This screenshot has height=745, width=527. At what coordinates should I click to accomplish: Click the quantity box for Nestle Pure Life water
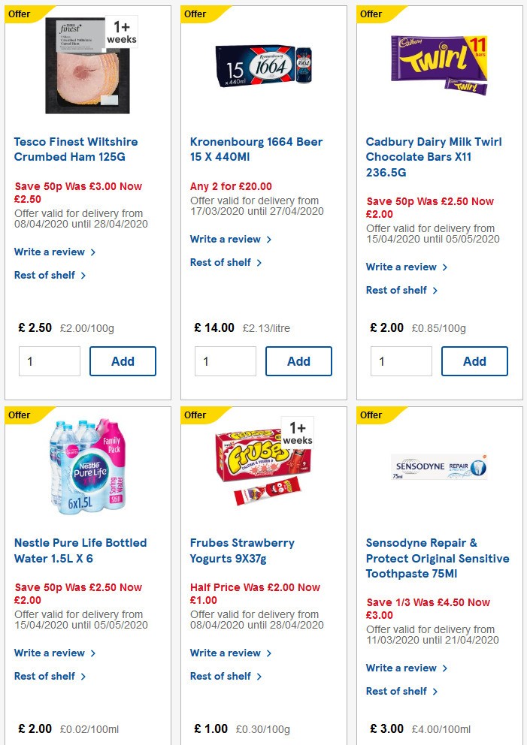(49, 742)
